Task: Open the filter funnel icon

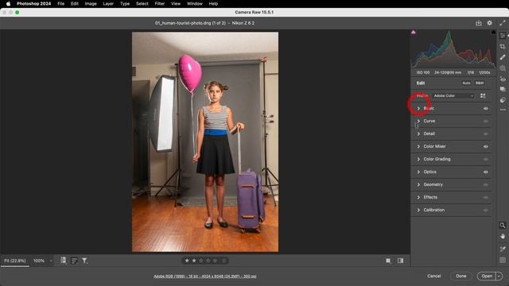Action: pos(85,261)
